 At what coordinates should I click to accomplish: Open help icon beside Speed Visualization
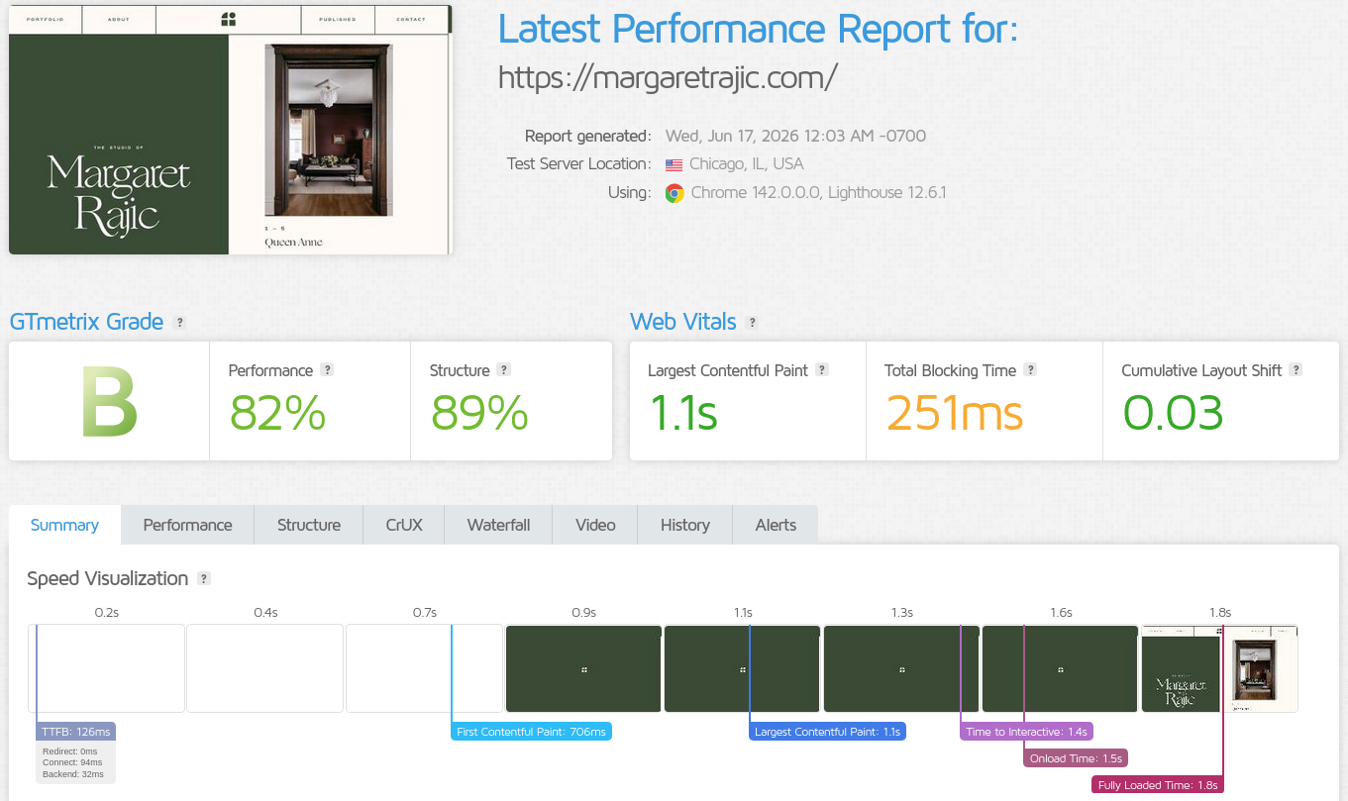(x=204, y=579)
